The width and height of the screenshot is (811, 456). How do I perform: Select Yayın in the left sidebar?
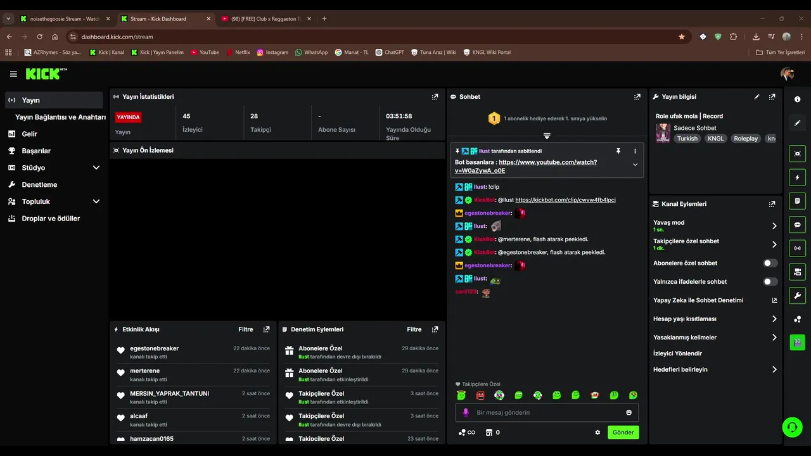tap(54, 100)
